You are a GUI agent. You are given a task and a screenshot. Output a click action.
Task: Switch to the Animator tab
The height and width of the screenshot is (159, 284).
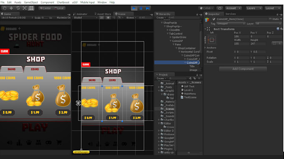click(80, 14)
